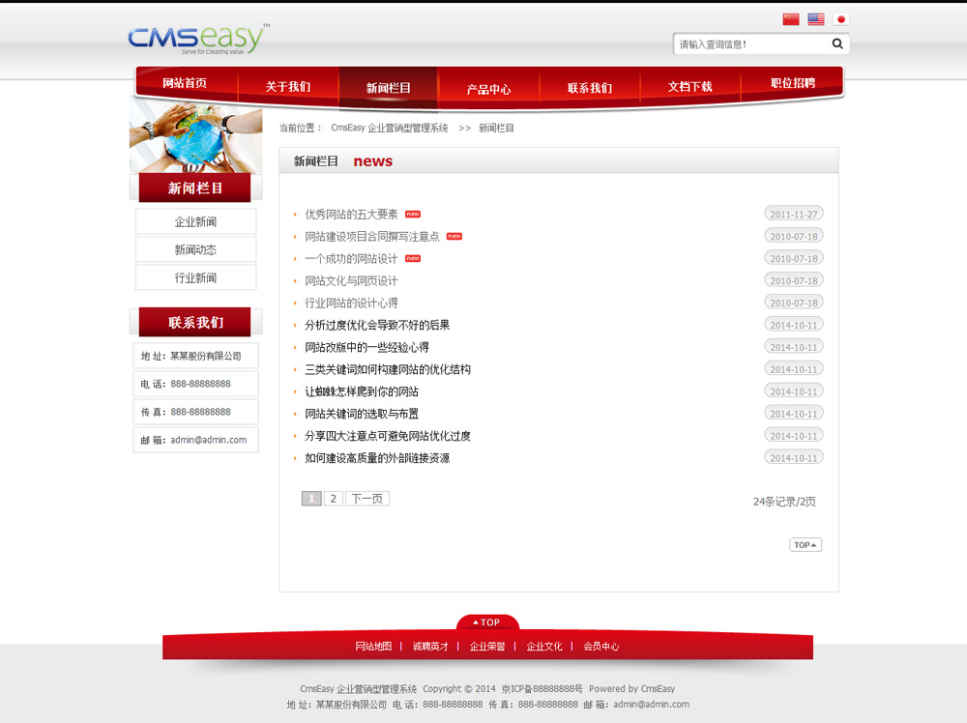
Task: Go to 文档下载 in the nav bar
Action: pos(689,87)
